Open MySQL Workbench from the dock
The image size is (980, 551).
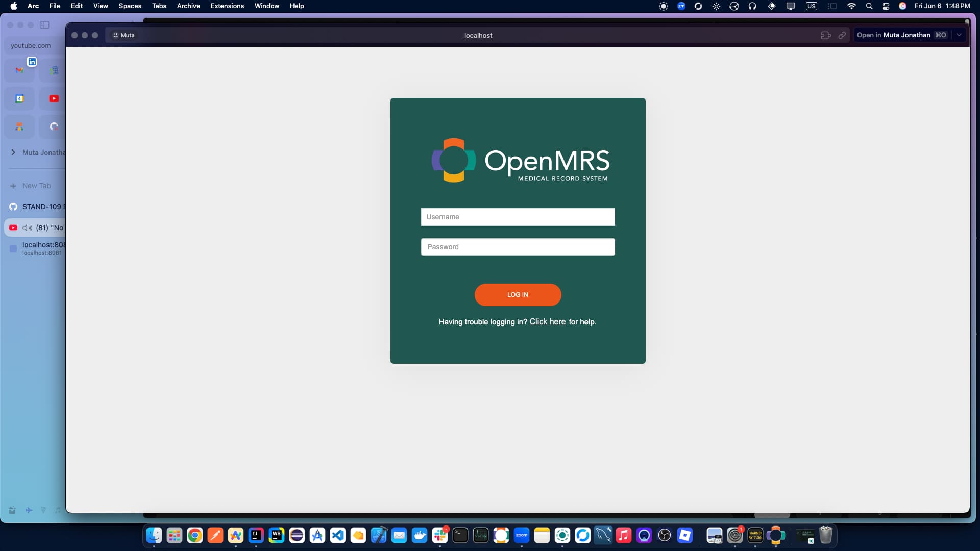pyautogui.click(x=603, y=535)
